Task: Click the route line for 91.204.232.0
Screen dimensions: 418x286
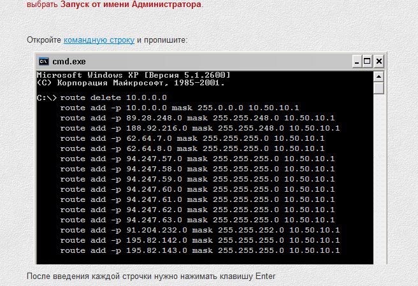Action: pos(200,230)
